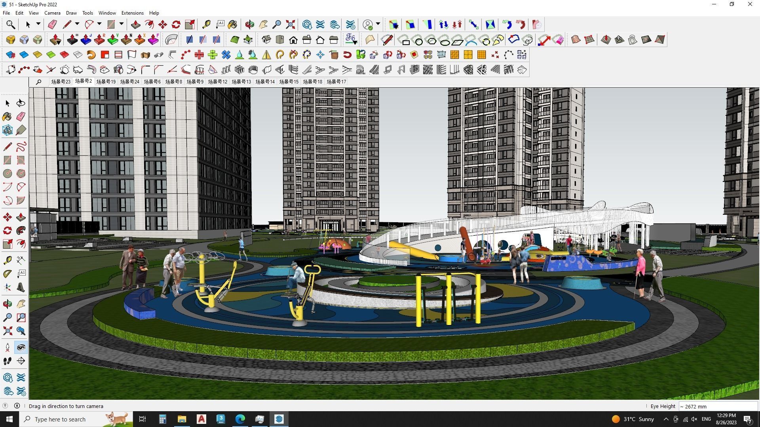Screen dimensions: 760x427
Task: Expand the Select tool dropdown arrow
Action: [x=38, y=25]
